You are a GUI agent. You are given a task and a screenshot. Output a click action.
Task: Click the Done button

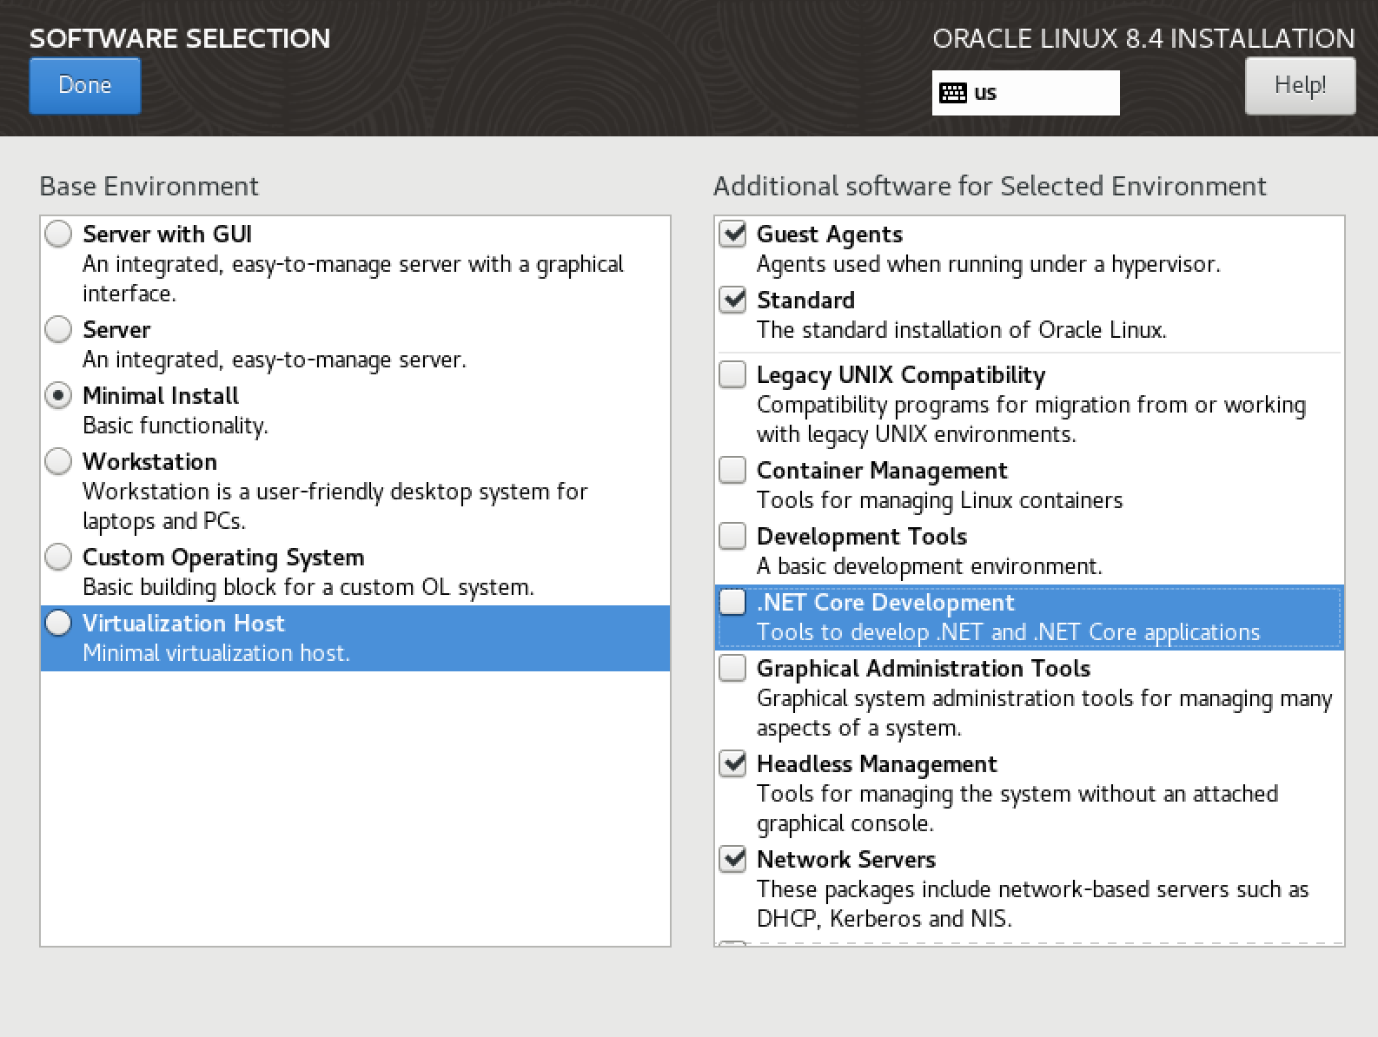point(85,86)
